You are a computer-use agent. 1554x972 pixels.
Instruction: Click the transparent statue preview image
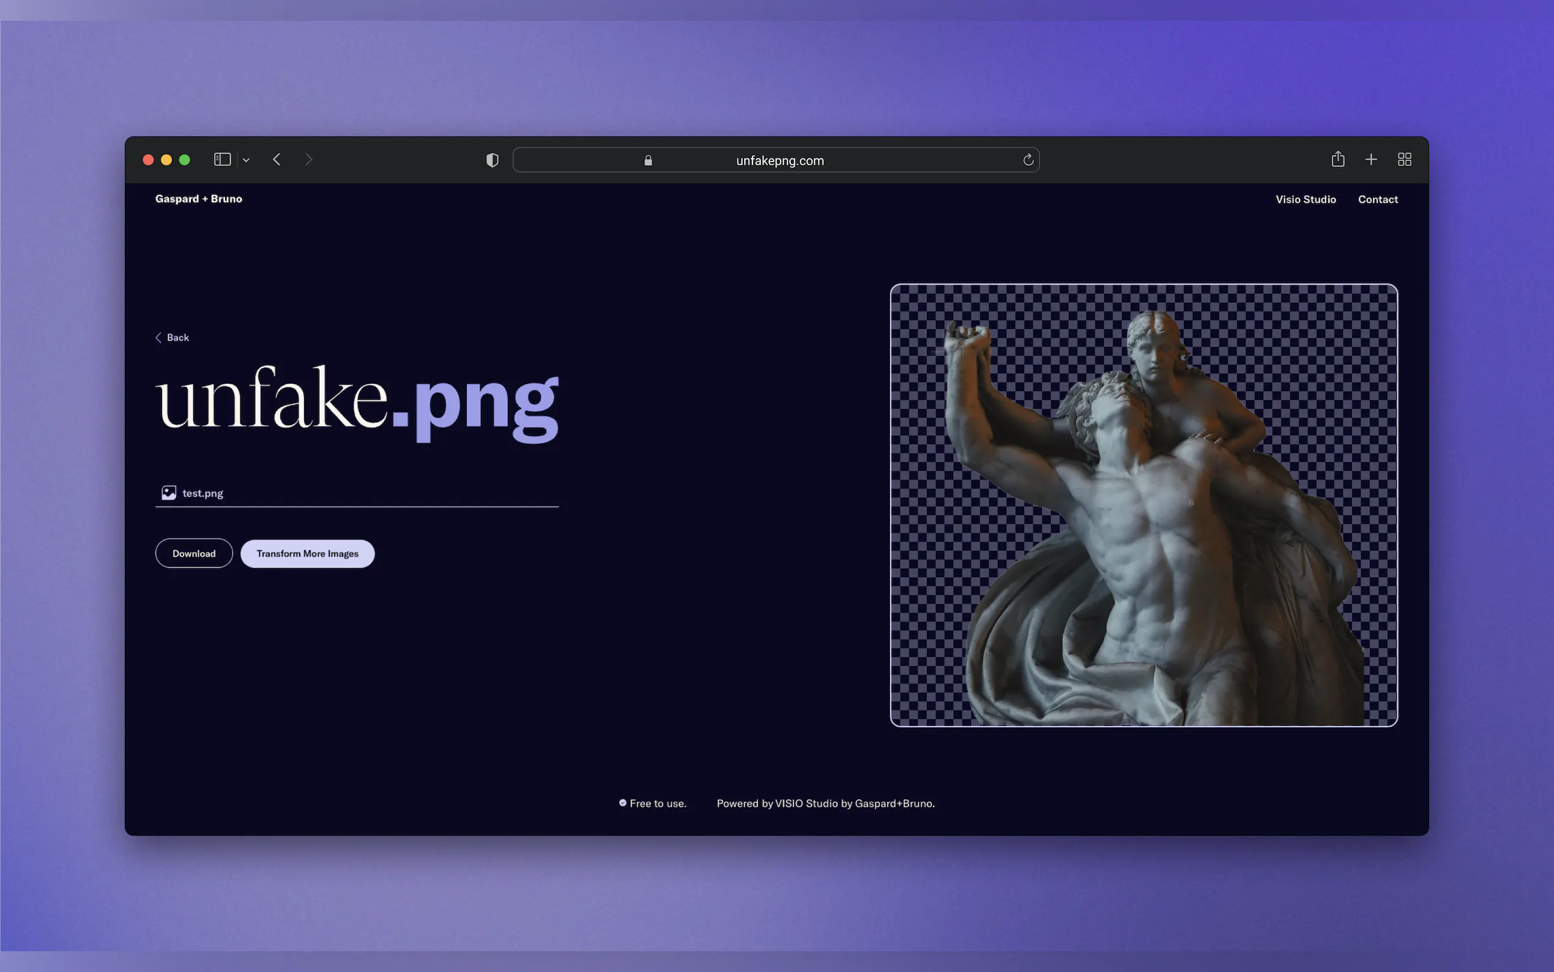1143,506
